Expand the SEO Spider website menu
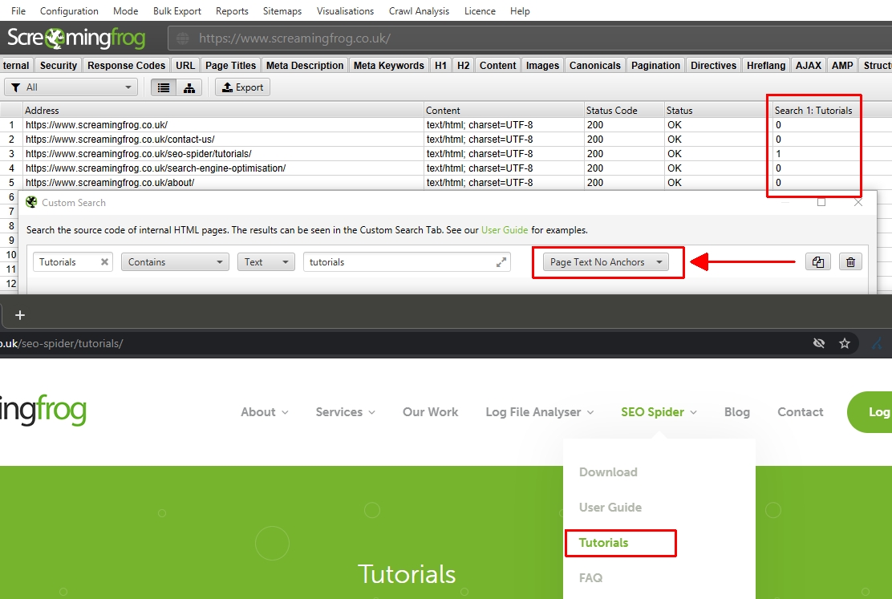 pos(659,412)
